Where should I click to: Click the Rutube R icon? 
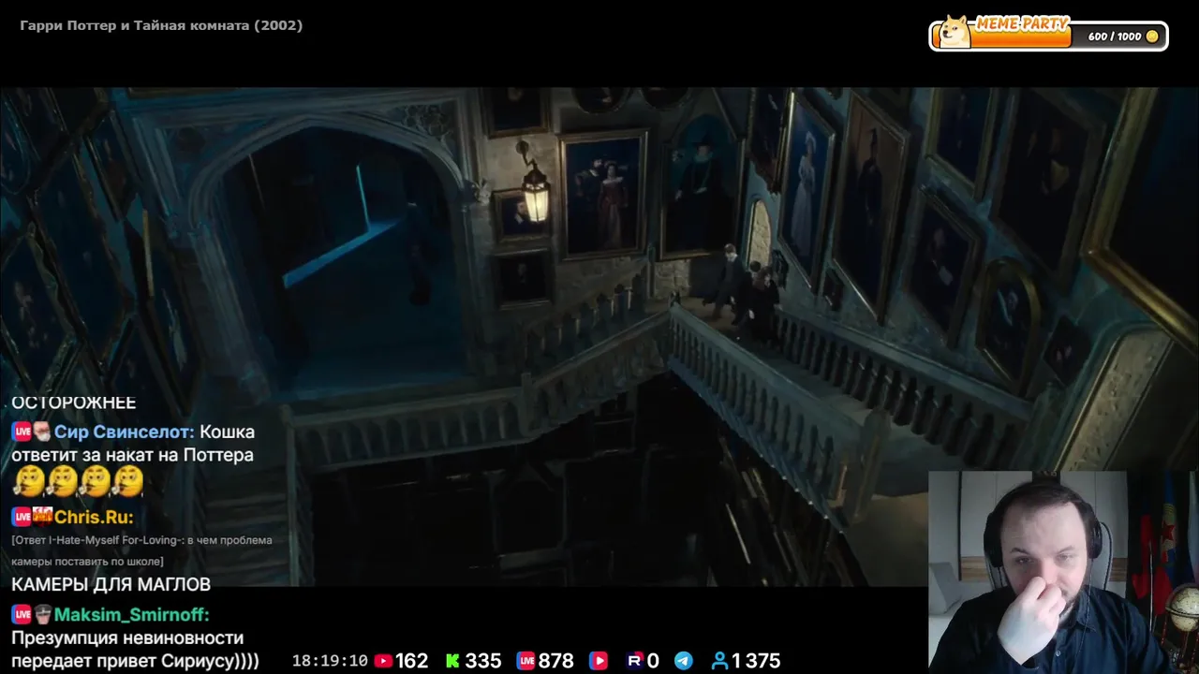[x=634, y=661]
